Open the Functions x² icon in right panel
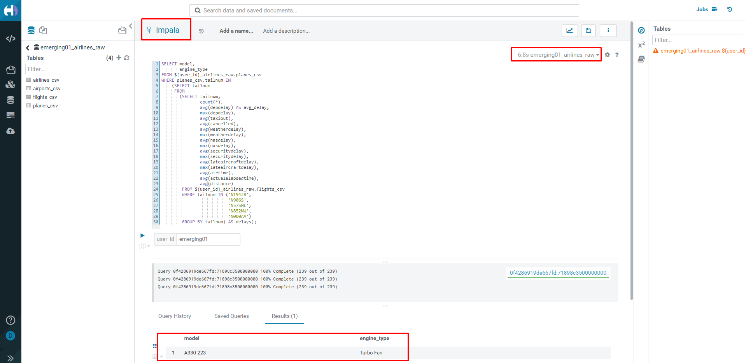746x363 pixels. pyautogui.click(x=641, y=45)
